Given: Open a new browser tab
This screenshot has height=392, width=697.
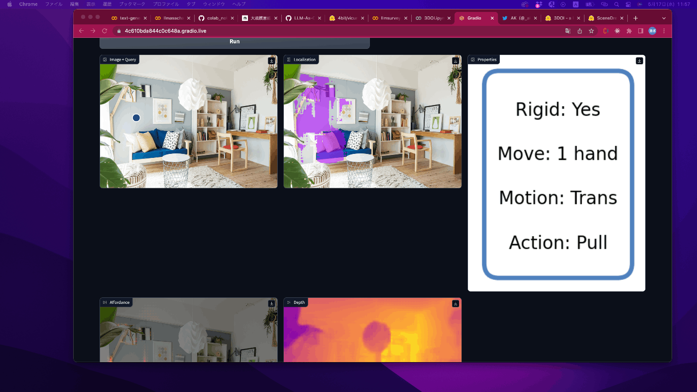Looking at the screenshot, I should coord(635,18).
